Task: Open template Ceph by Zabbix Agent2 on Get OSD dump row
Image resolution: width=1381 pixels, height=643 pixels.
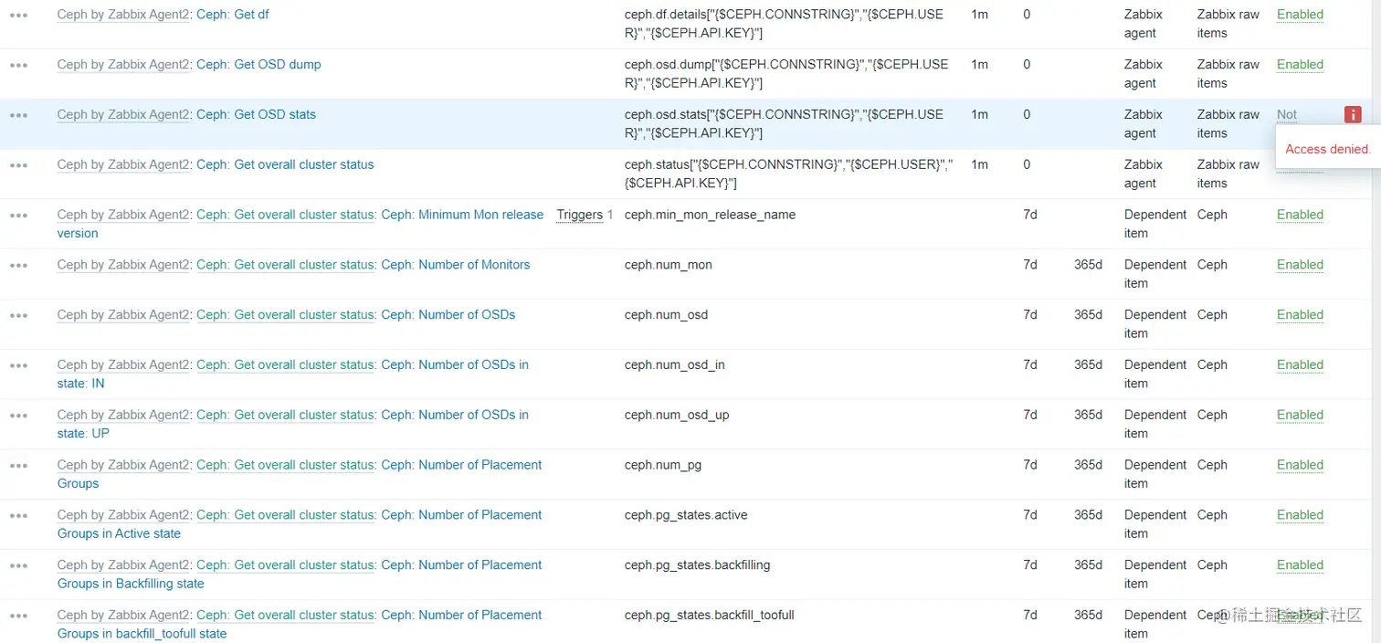Action: (x=123, y=65)
